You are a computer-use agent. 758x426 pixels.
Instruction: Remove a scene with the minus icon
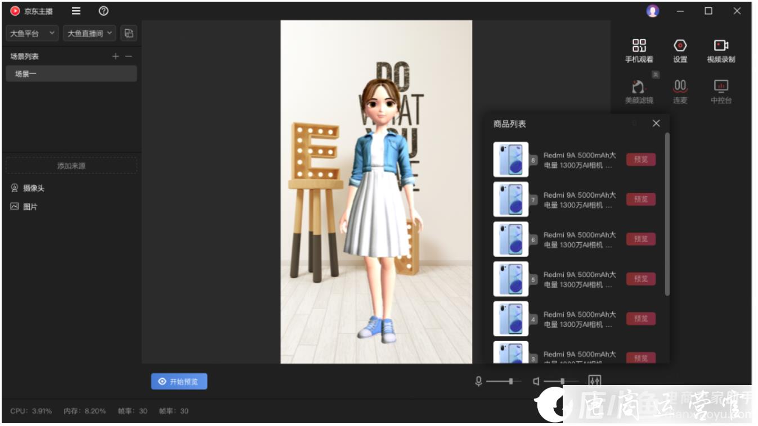[x=128, y=56]
